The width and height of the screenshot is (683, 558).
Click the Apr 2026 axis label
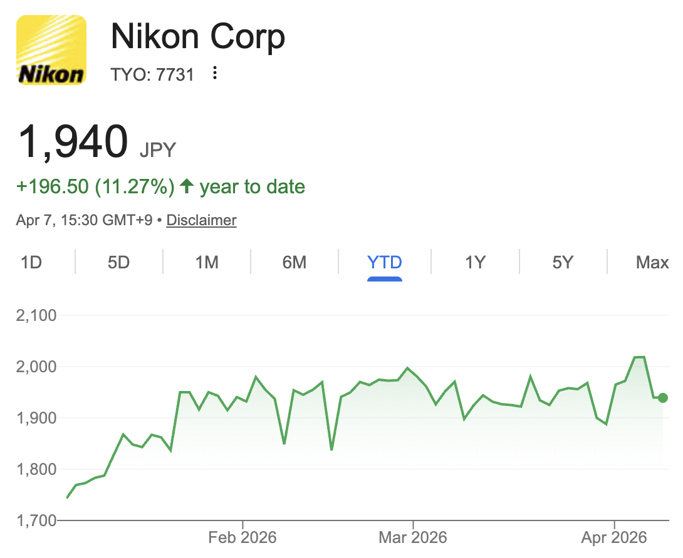615,537
